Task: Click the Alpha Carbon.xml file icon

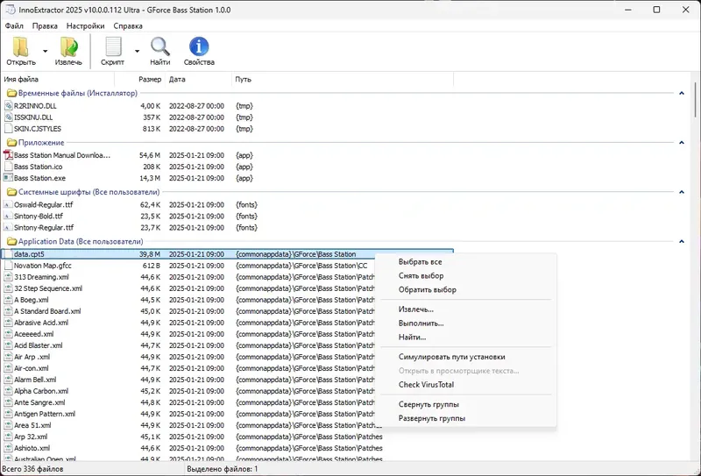Action: click(x=8, y=391)
